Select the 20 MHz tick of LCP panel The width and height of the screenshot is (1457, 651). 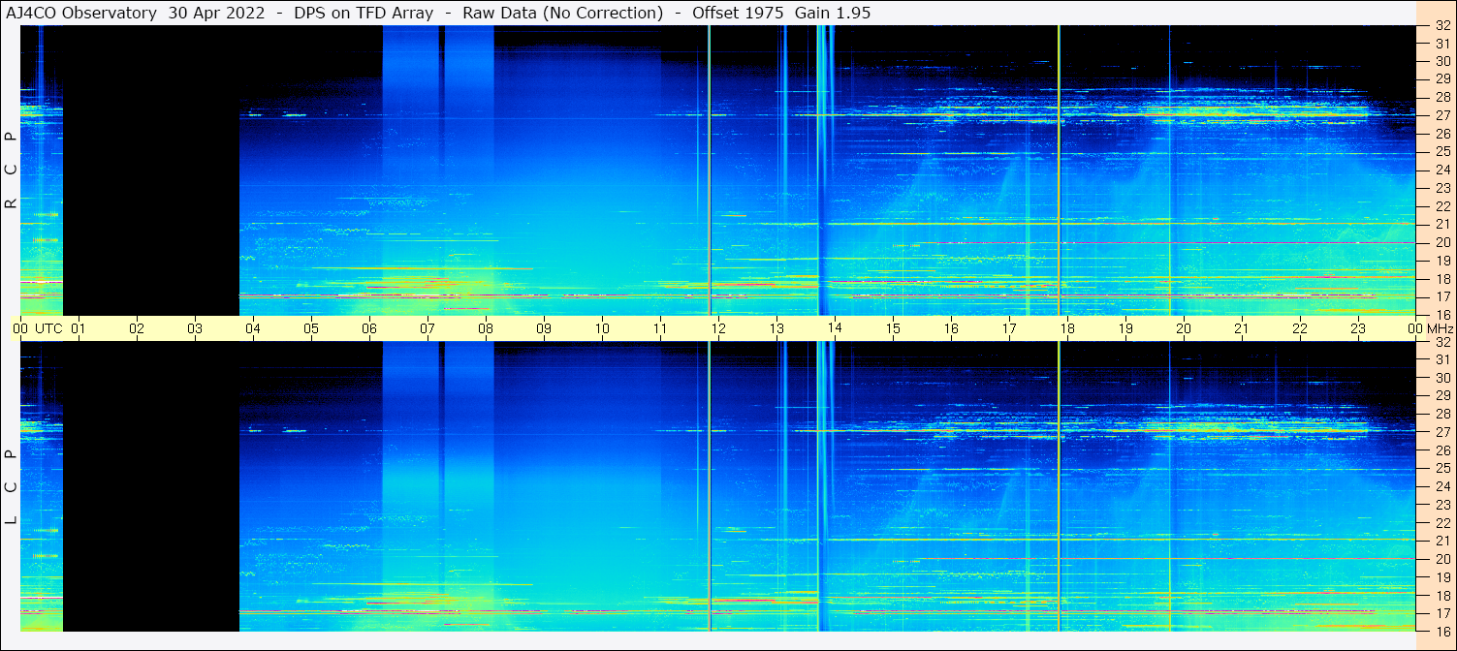click(x=1442, y=559)
